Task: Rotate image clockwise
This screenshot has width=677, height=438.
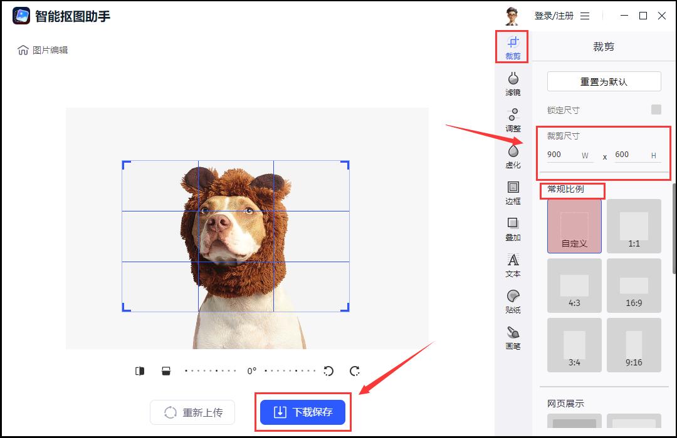Action: click(x=355, y=371)
